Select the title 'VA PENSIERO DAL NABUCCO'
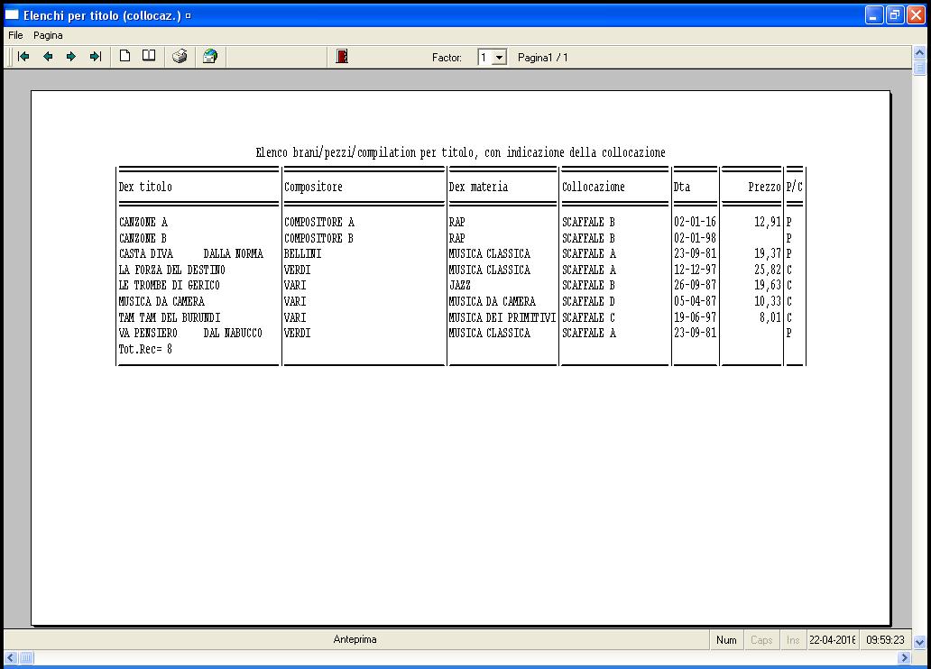Screen dimensions: 931x669 pos(190,333)
